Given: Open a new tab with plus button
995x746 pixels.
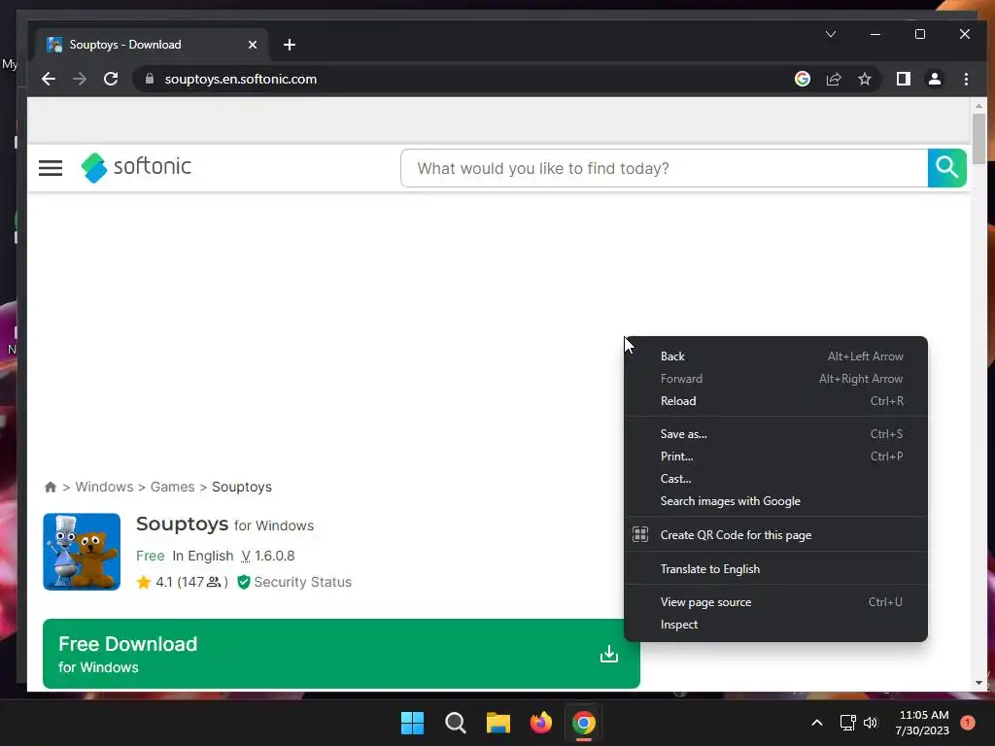Looking at the screenshot, I should [290, 45].
